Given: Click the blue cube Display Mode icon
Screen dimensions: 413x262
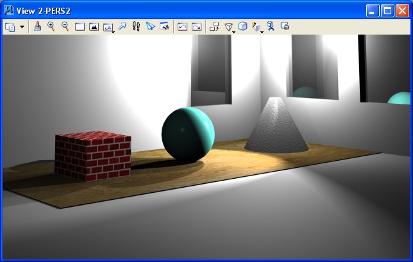Looking at the screenshot, I should [242, 26].
